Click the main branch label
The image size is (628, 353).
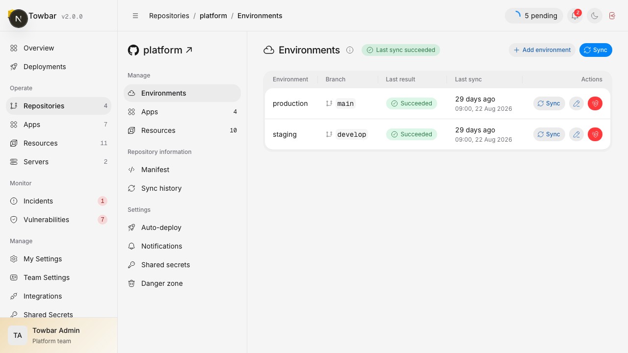(345, 103)
